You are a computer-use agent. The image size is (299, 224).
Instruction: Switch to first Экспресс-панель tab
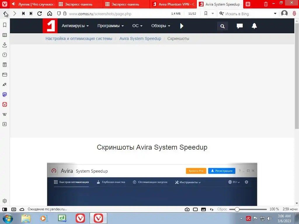79,4
